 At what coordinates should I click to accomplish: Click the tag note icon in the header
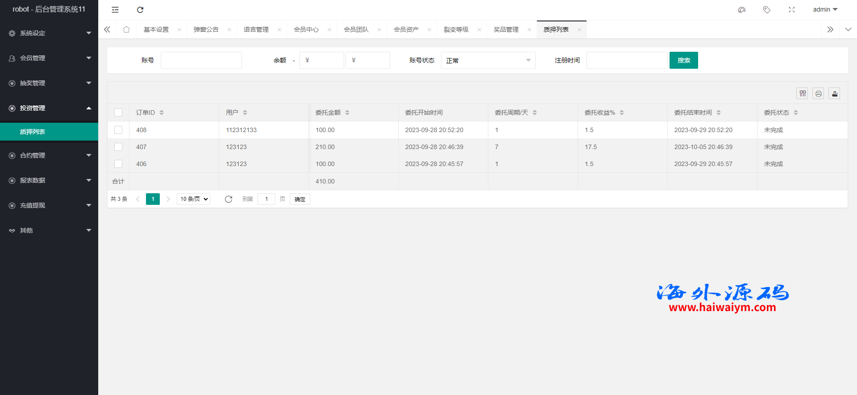767,10
